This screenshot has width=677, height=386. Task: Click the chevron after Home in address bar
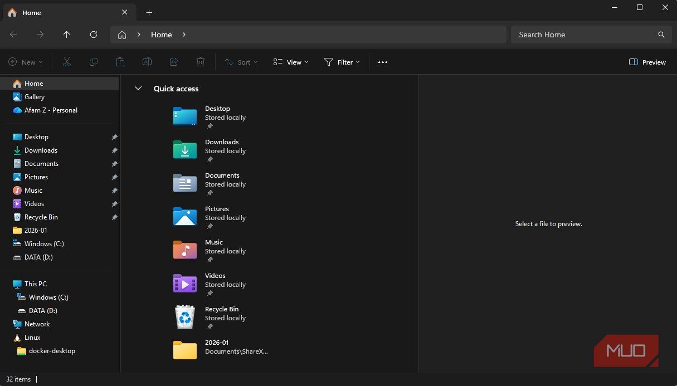pos(184,35)
